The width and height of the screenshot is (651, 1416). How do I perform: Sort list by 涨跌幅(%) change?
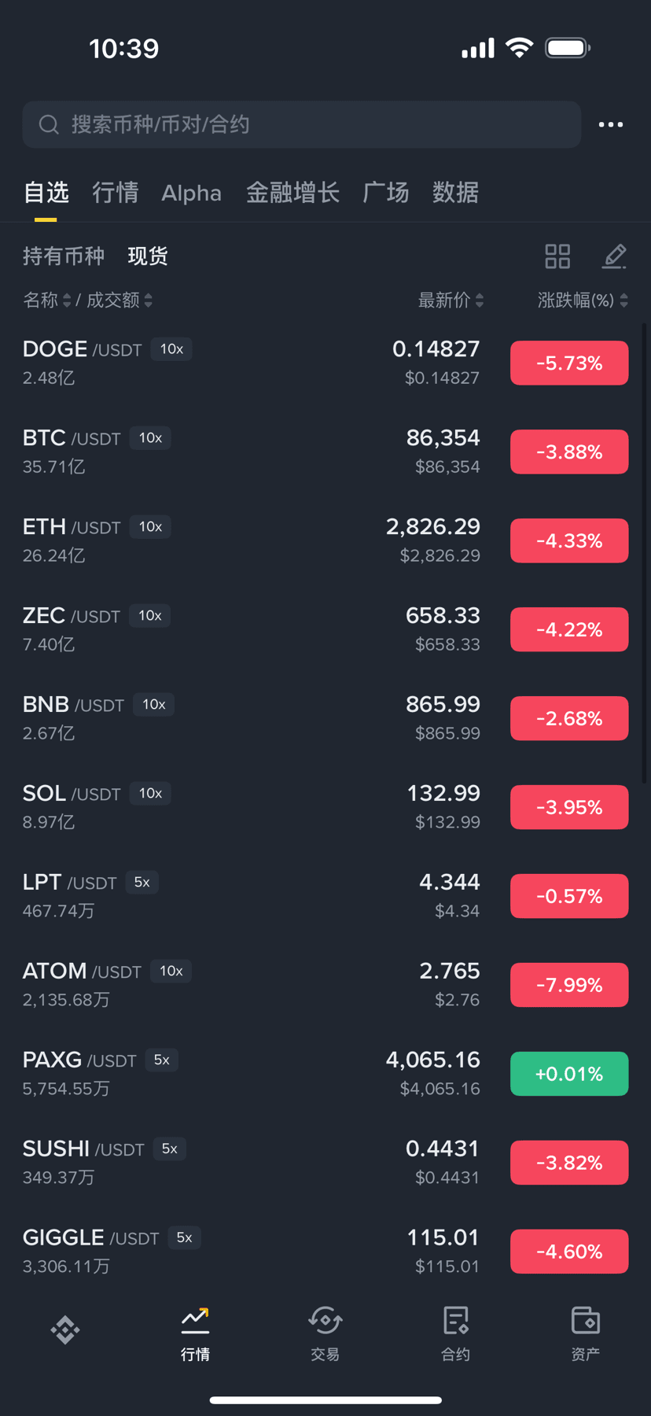tap(583, 300)
